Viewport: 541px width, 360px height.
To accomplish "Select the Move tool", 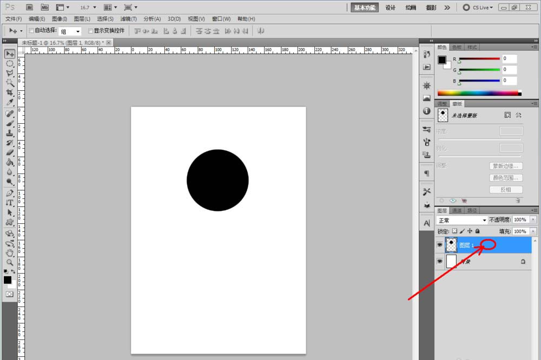I will click(10, 54).
